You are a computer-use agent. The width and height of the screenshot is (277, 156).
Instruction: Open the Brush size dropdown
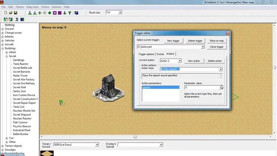[x=120, y=13]
